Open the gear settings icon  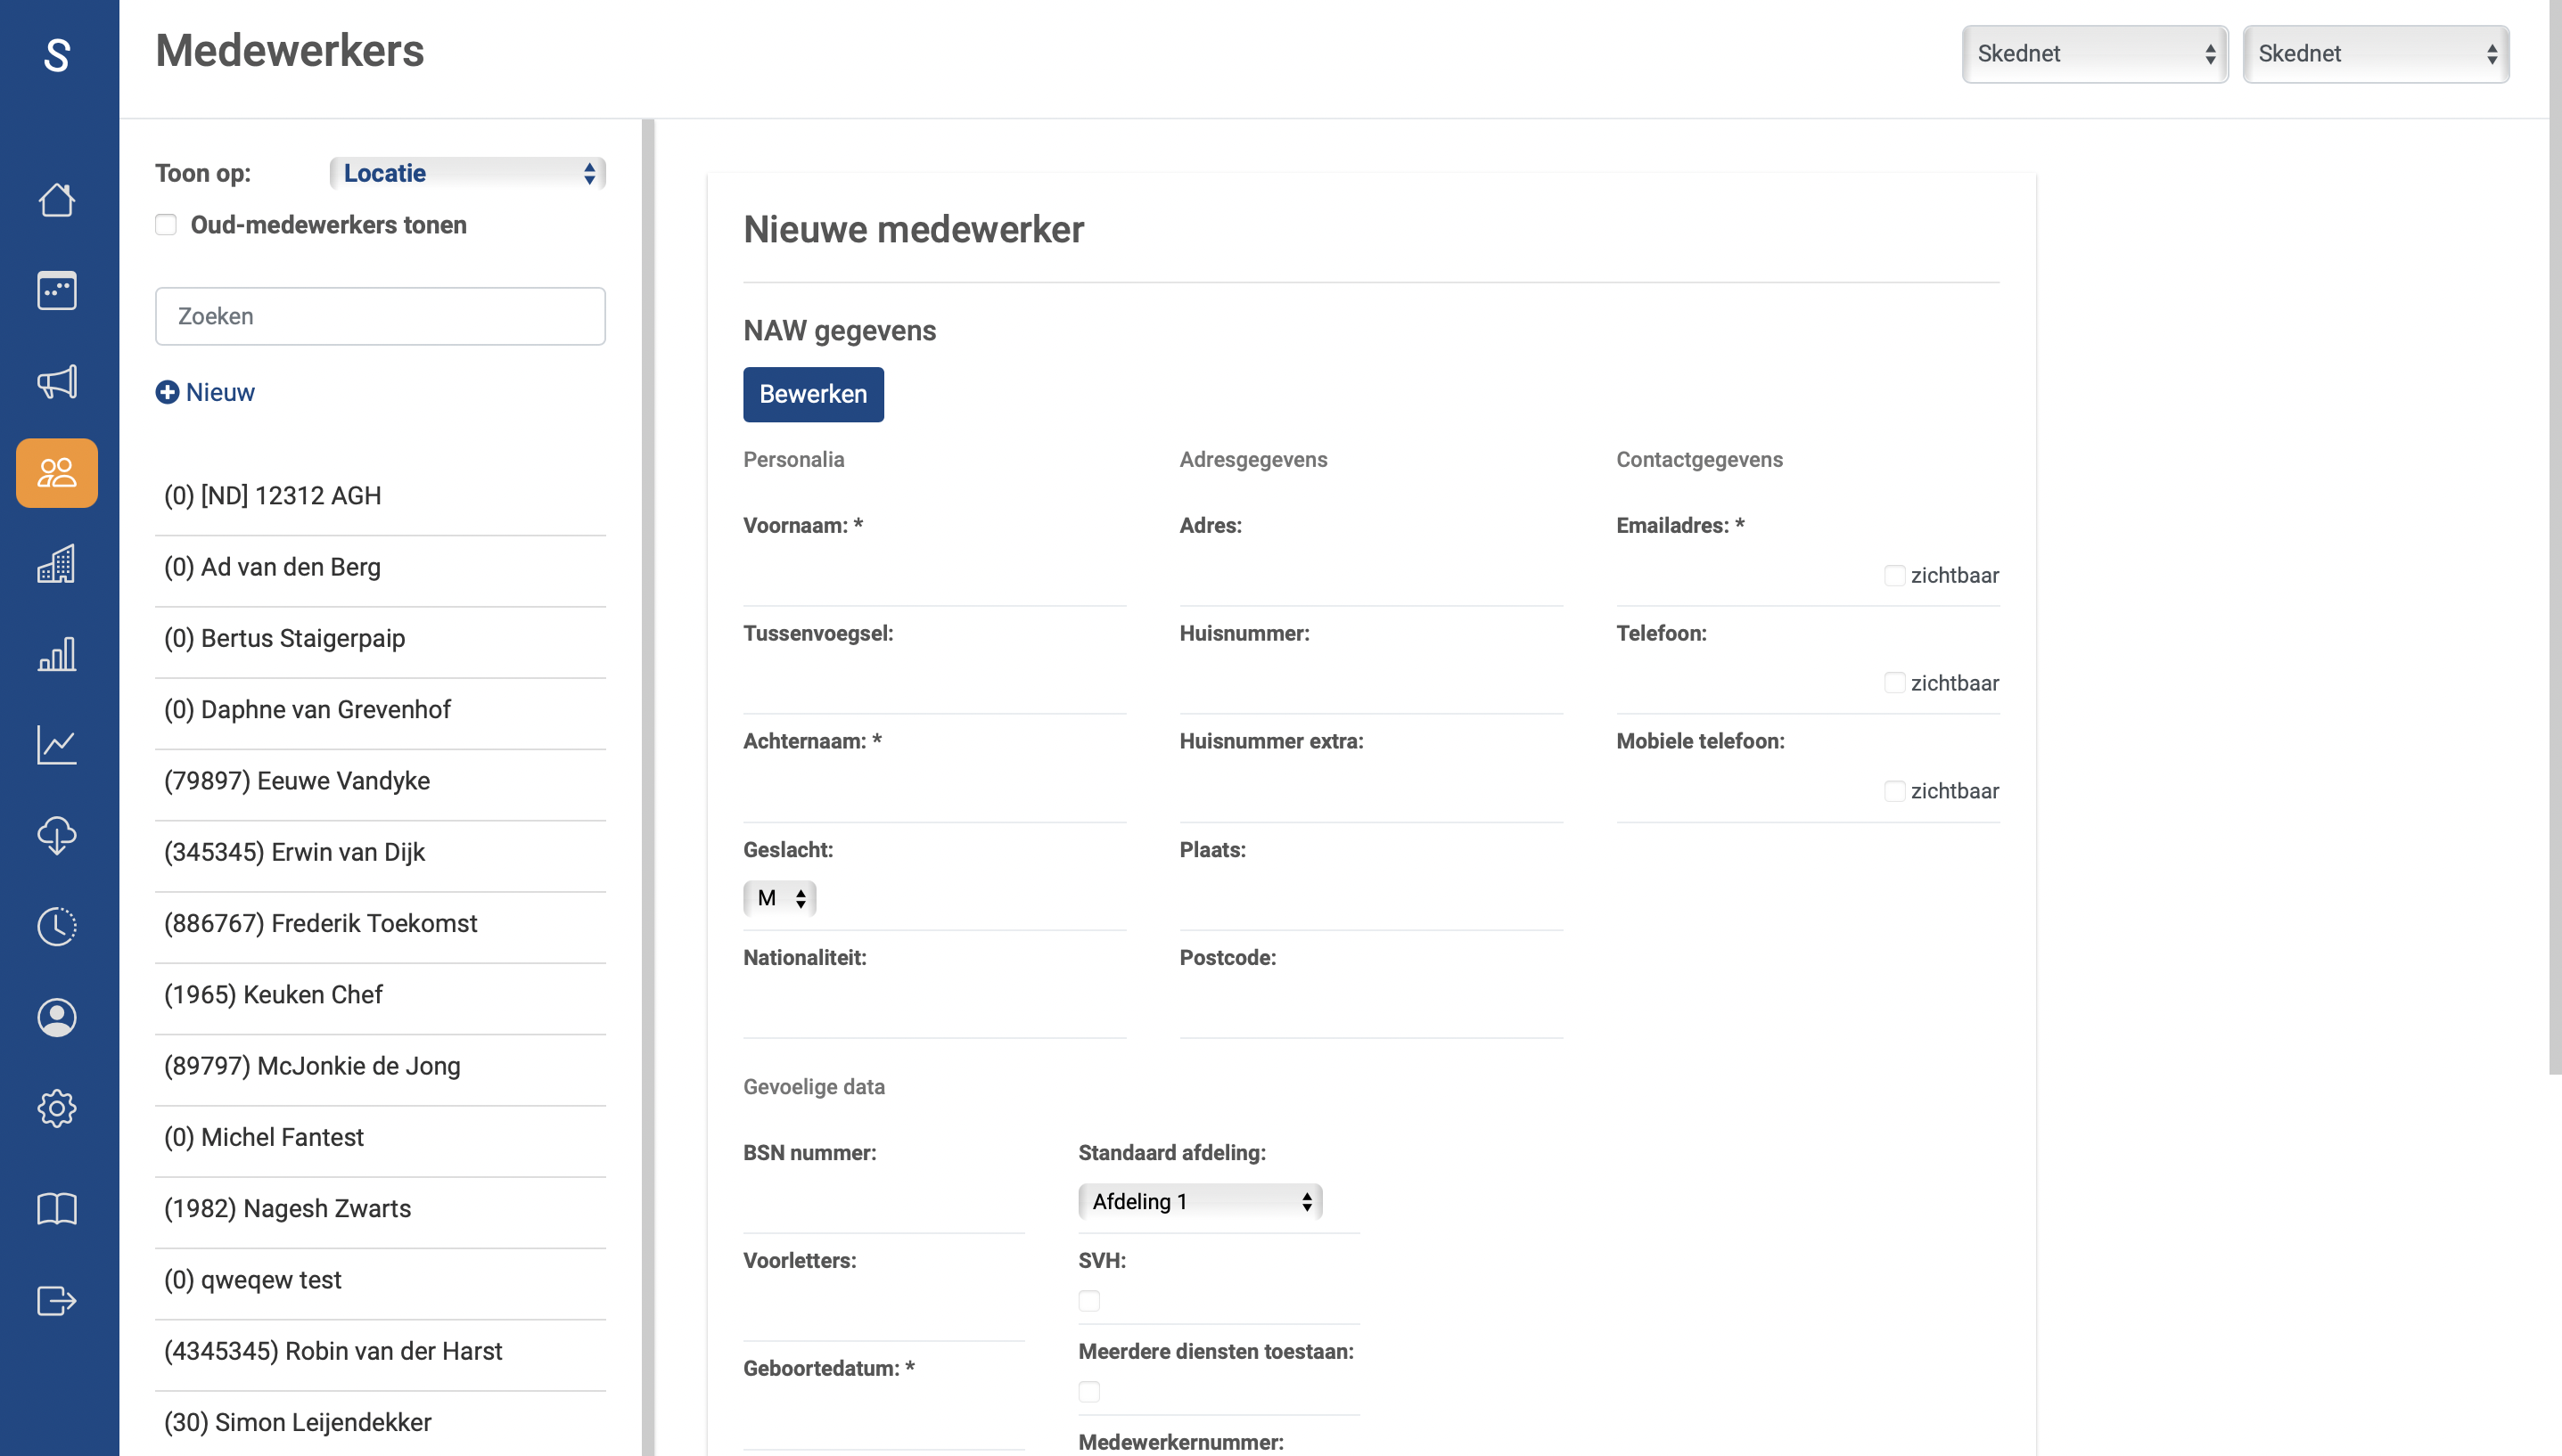tap(57, 1108)
